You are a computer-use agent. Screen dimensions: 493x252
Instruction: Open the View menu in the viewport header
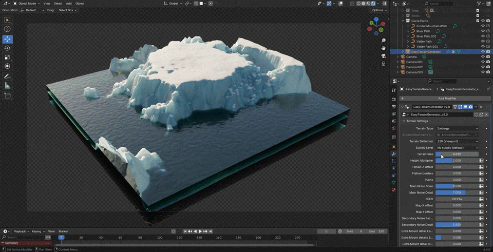(x=47, y=4)
